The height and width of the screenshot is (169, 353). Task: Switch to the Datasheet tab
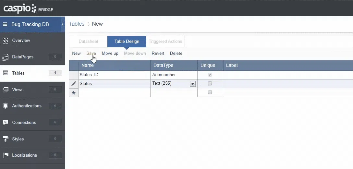[88, 42]
